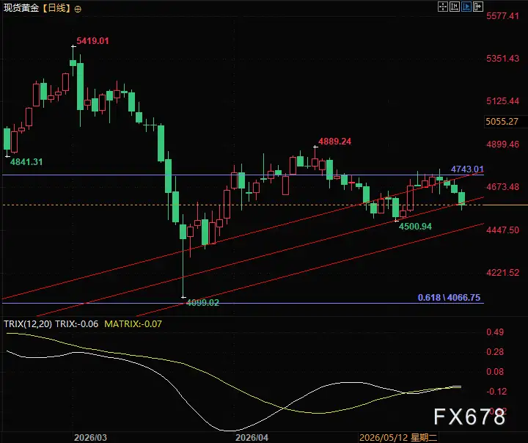This screenshot has height=443, width=528.
Task: Click the four-way layout grid icon
Action: 442,7
